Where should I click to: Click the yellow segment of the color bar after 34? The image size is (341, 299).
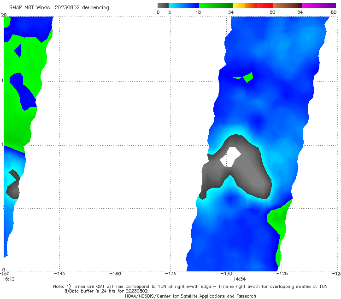point(239,6)
